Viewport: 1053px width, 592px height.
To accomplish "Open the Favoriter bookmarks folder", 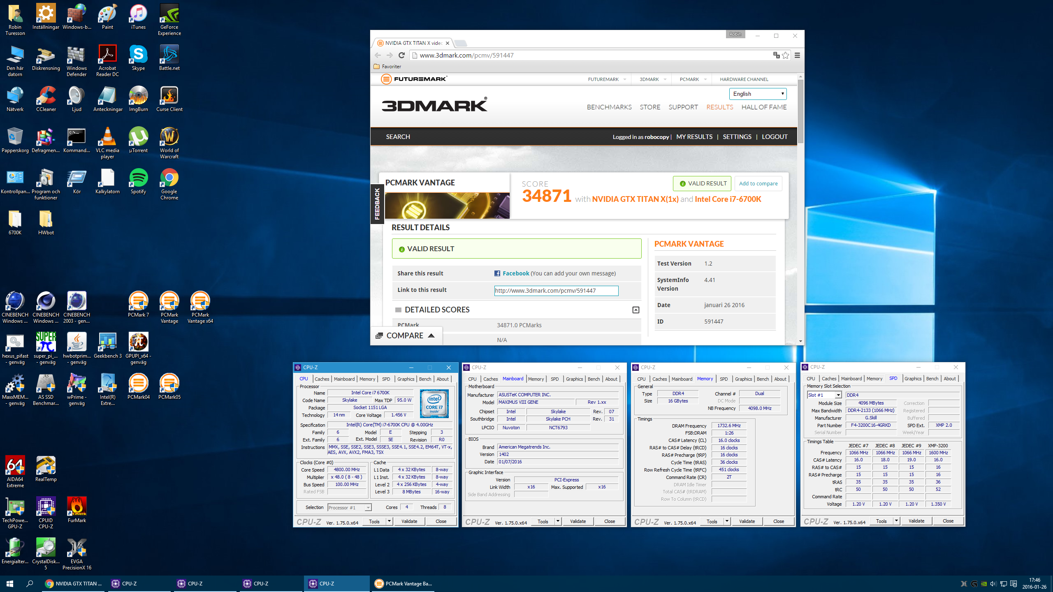I will (x=387, y=67).
